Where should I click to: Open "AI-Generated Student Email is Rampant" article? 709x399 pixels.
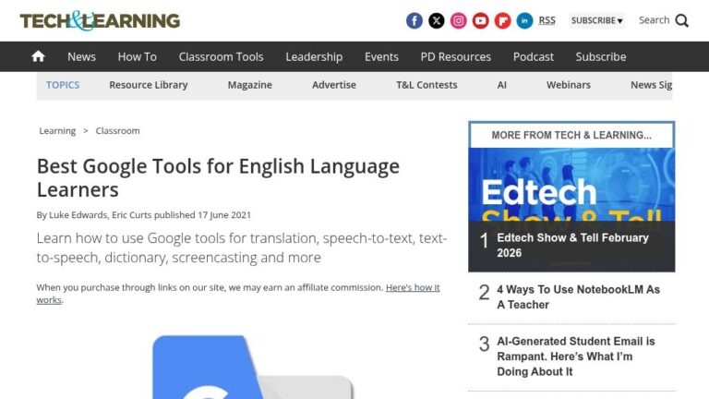pyautogui.click(x=576, y=357)
